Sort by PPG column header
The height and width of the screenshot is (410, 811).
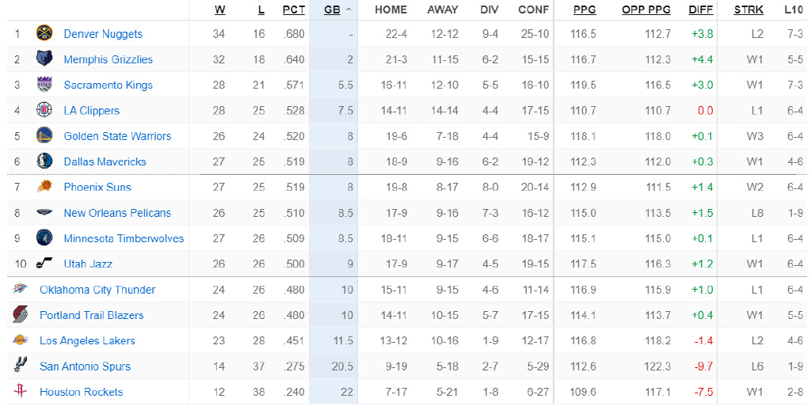coord(584,9)
